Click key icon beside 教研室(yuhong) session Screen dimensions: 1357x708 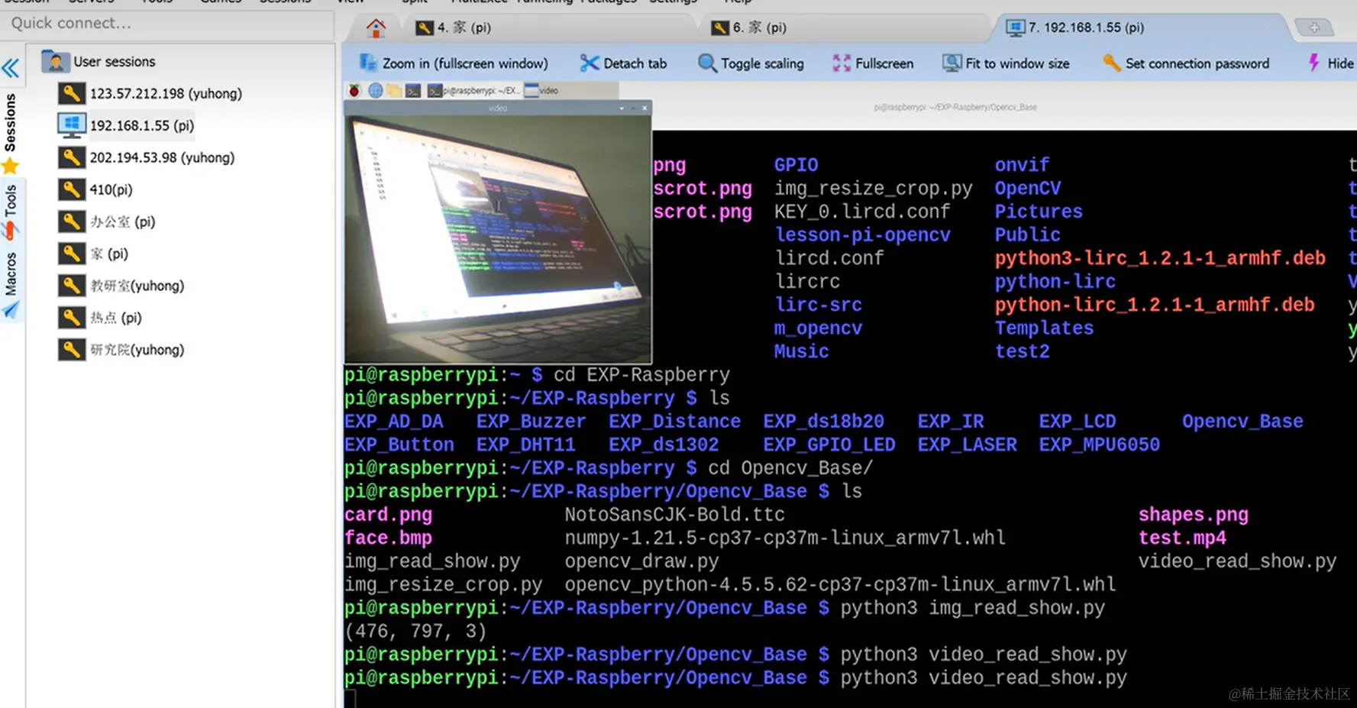72,286
